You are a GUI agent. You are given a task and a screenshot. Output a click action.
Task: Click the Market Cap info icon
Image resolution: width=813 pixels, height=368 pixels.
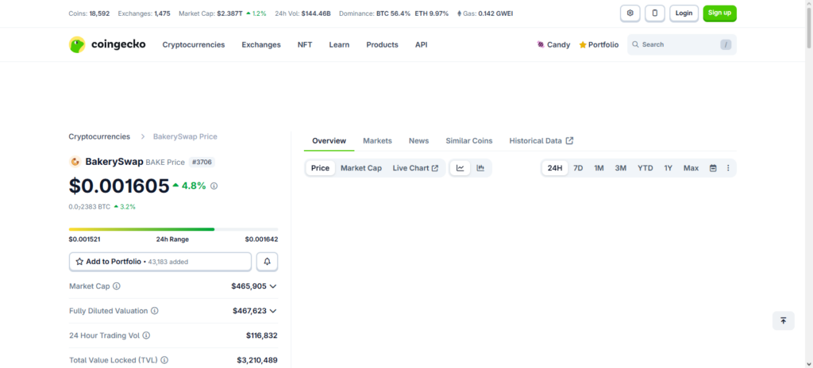117,286
